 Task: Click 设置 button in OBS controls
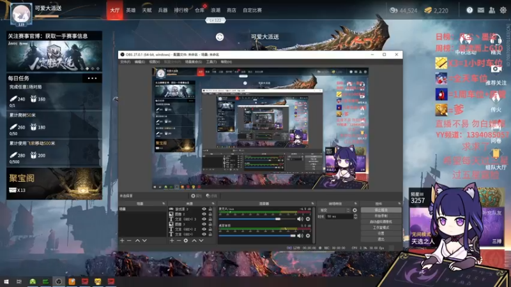(381, 233)
